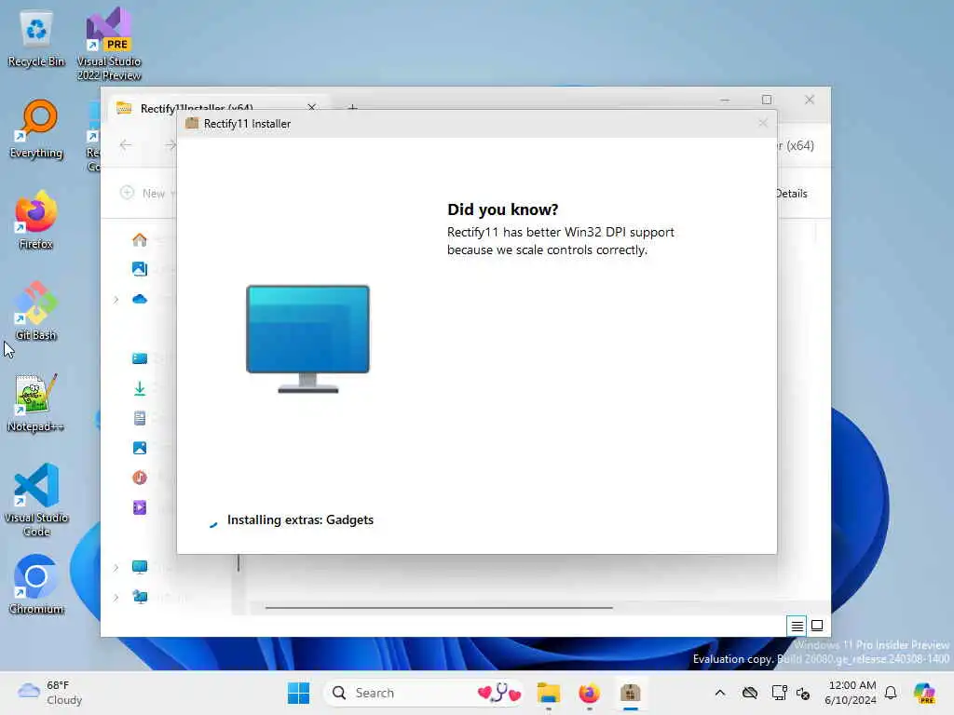Click the Explorer Back arrow
This screenshot has width=954, height=715.
tap(126, 144)
